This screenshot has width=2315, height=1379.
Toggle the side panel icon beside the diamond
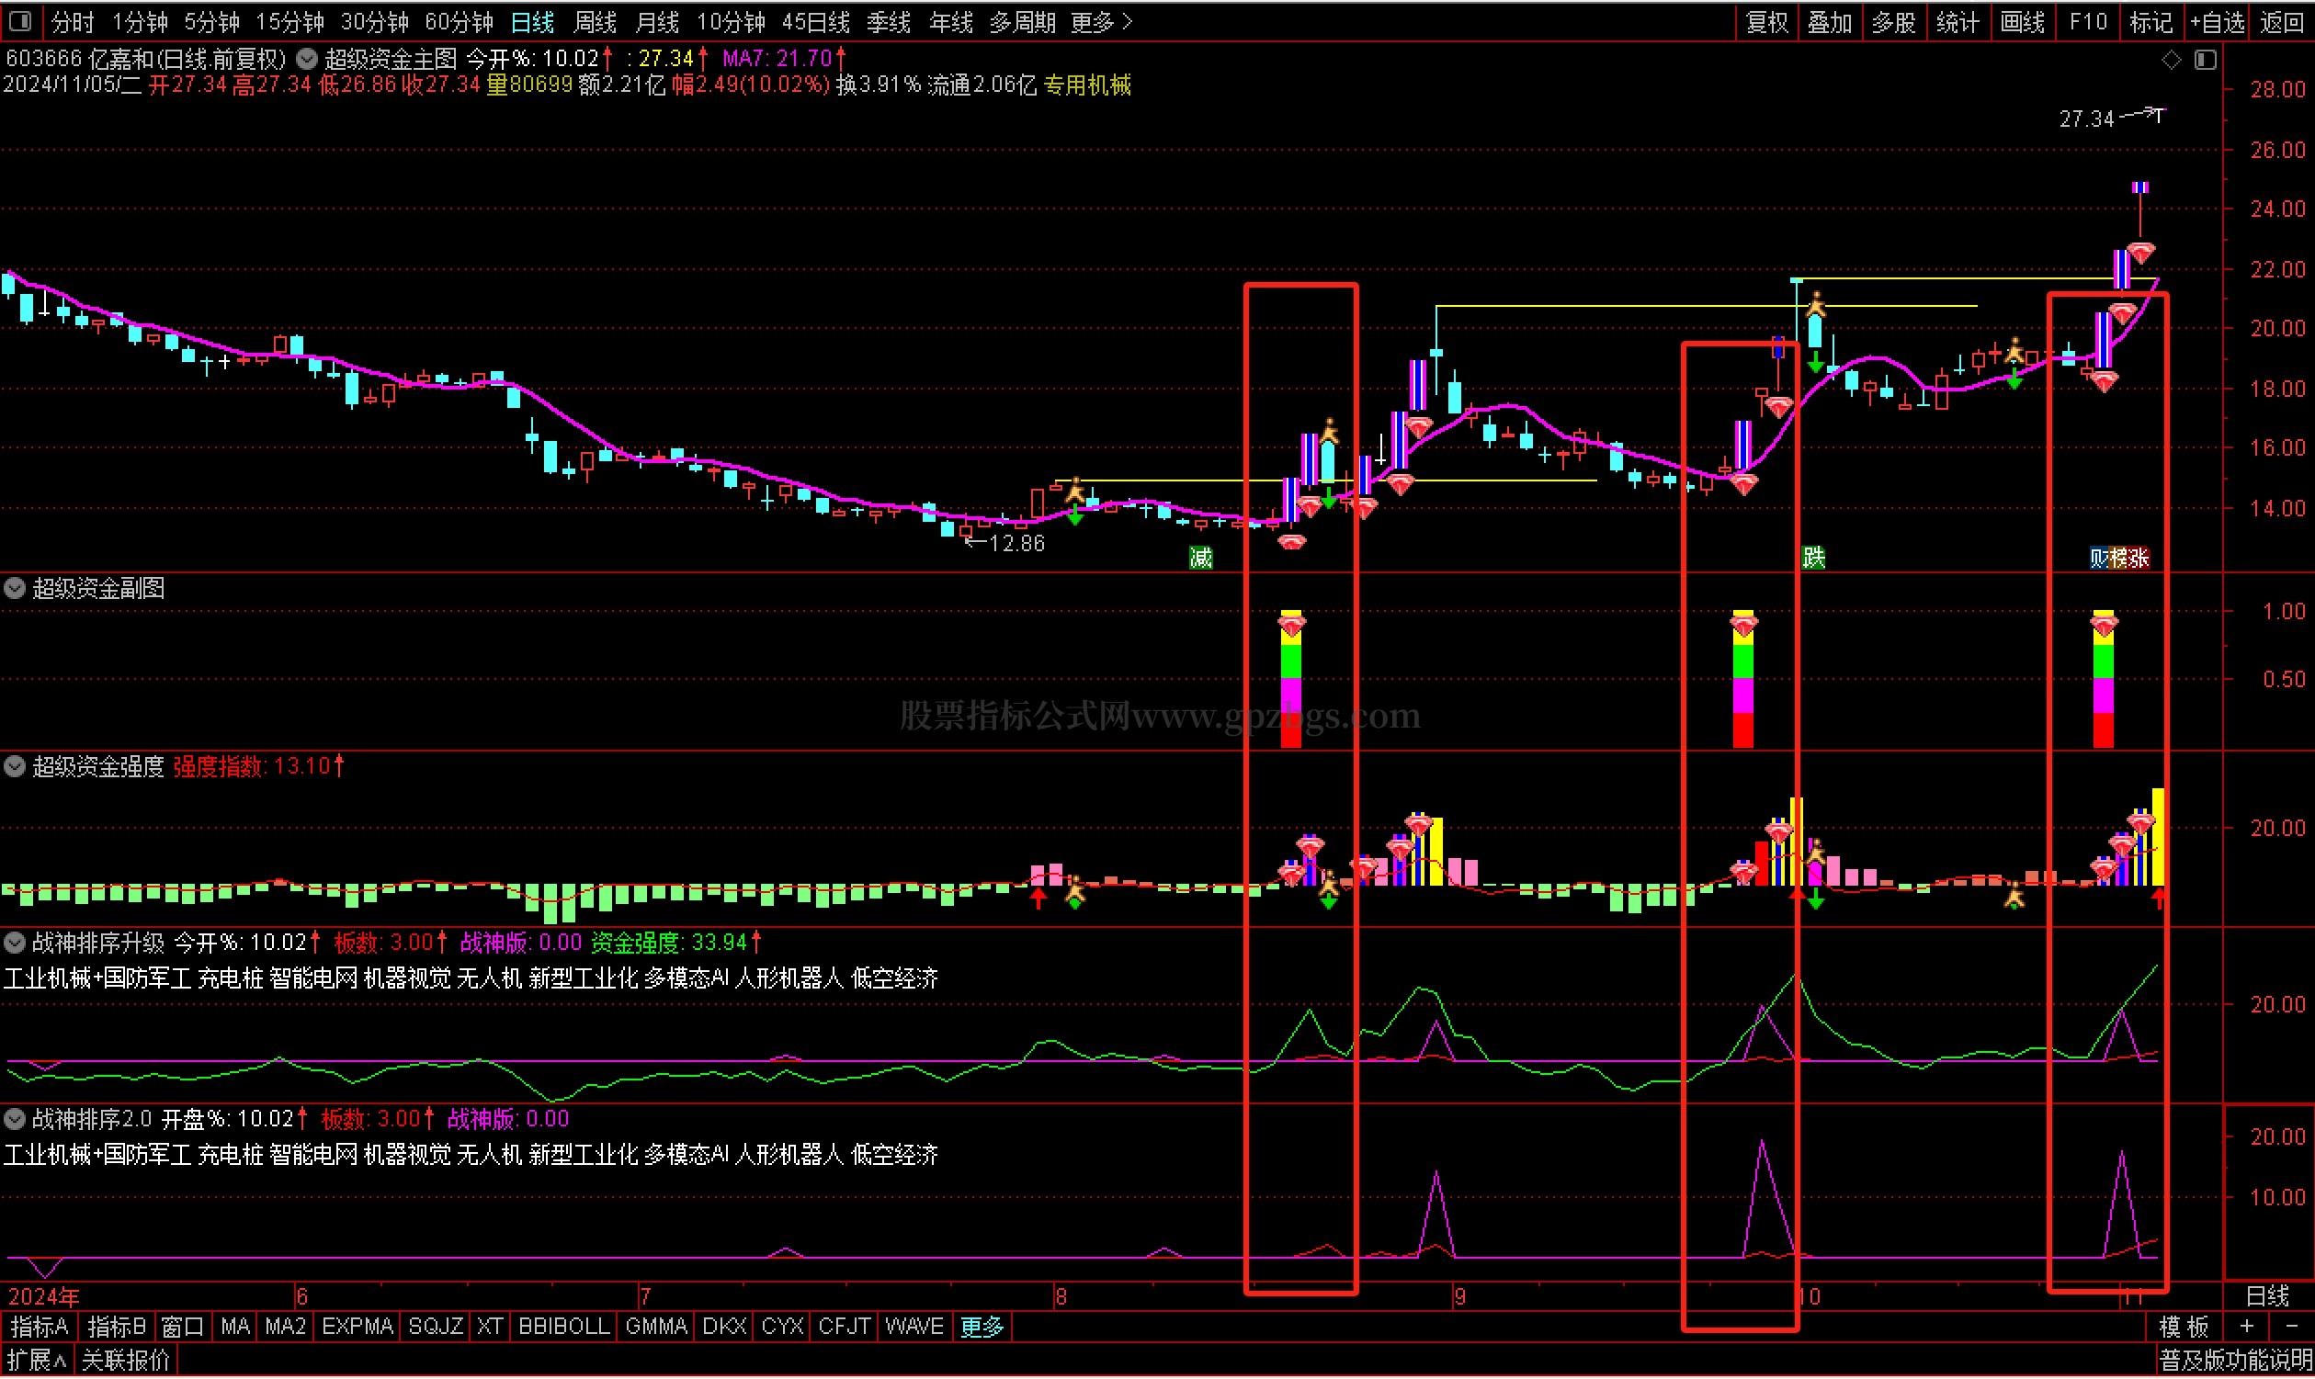click(x=2206, y=60)
